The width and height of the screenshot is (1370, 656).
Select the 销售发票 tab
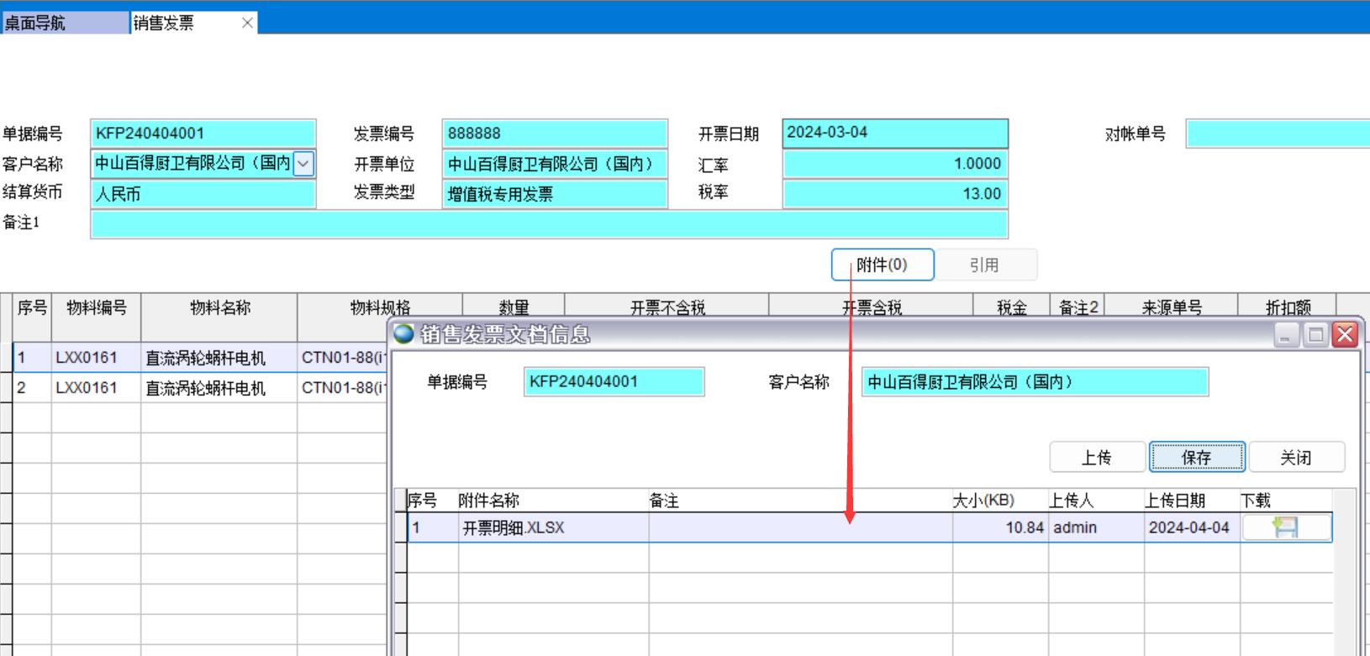point(177,23)
